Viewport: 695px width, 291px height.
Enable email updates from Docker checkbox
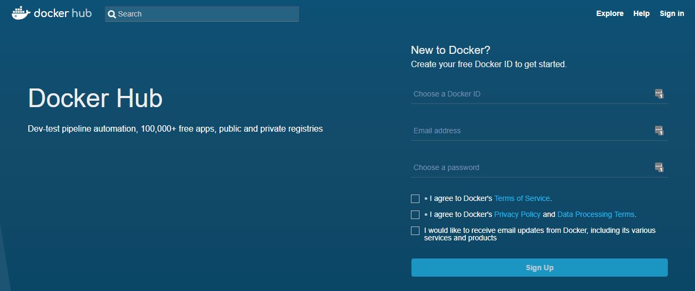415,231
